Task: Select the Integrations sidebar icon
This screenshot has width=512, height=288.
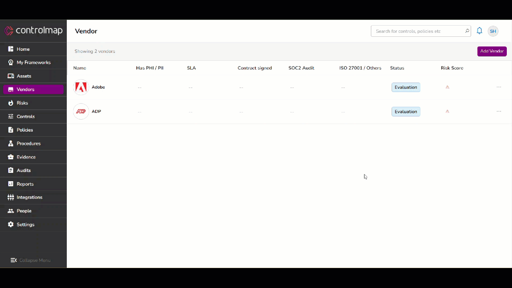Action: pyautogui.click(x=10, y=197)
